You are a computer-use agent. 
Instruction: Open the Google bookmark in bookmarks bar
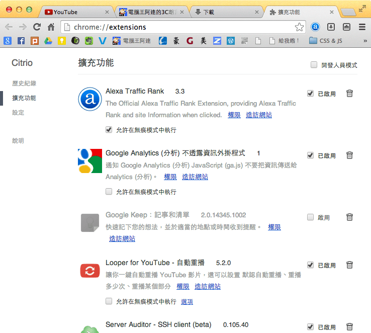tap(8, 41)
